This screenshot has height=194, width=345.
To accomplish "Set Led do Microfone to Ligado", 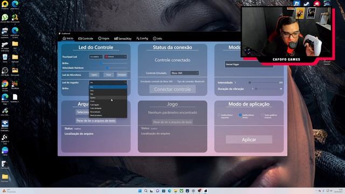I will point(94,75).
